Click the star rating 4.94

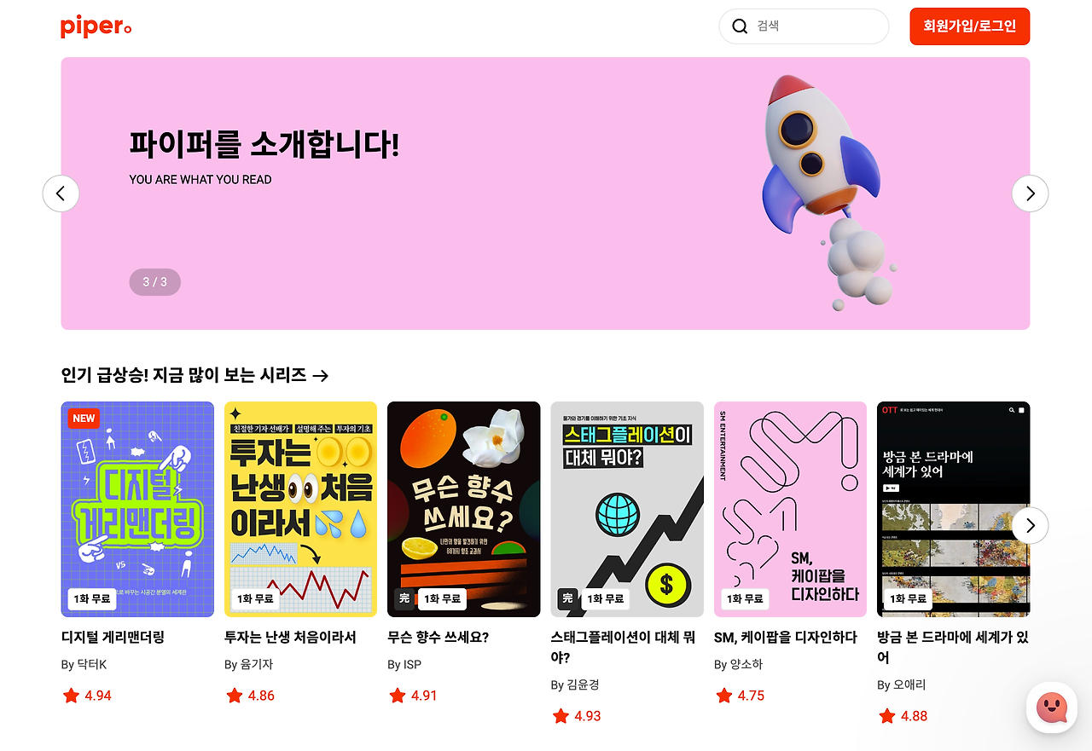tap(88, 696)
